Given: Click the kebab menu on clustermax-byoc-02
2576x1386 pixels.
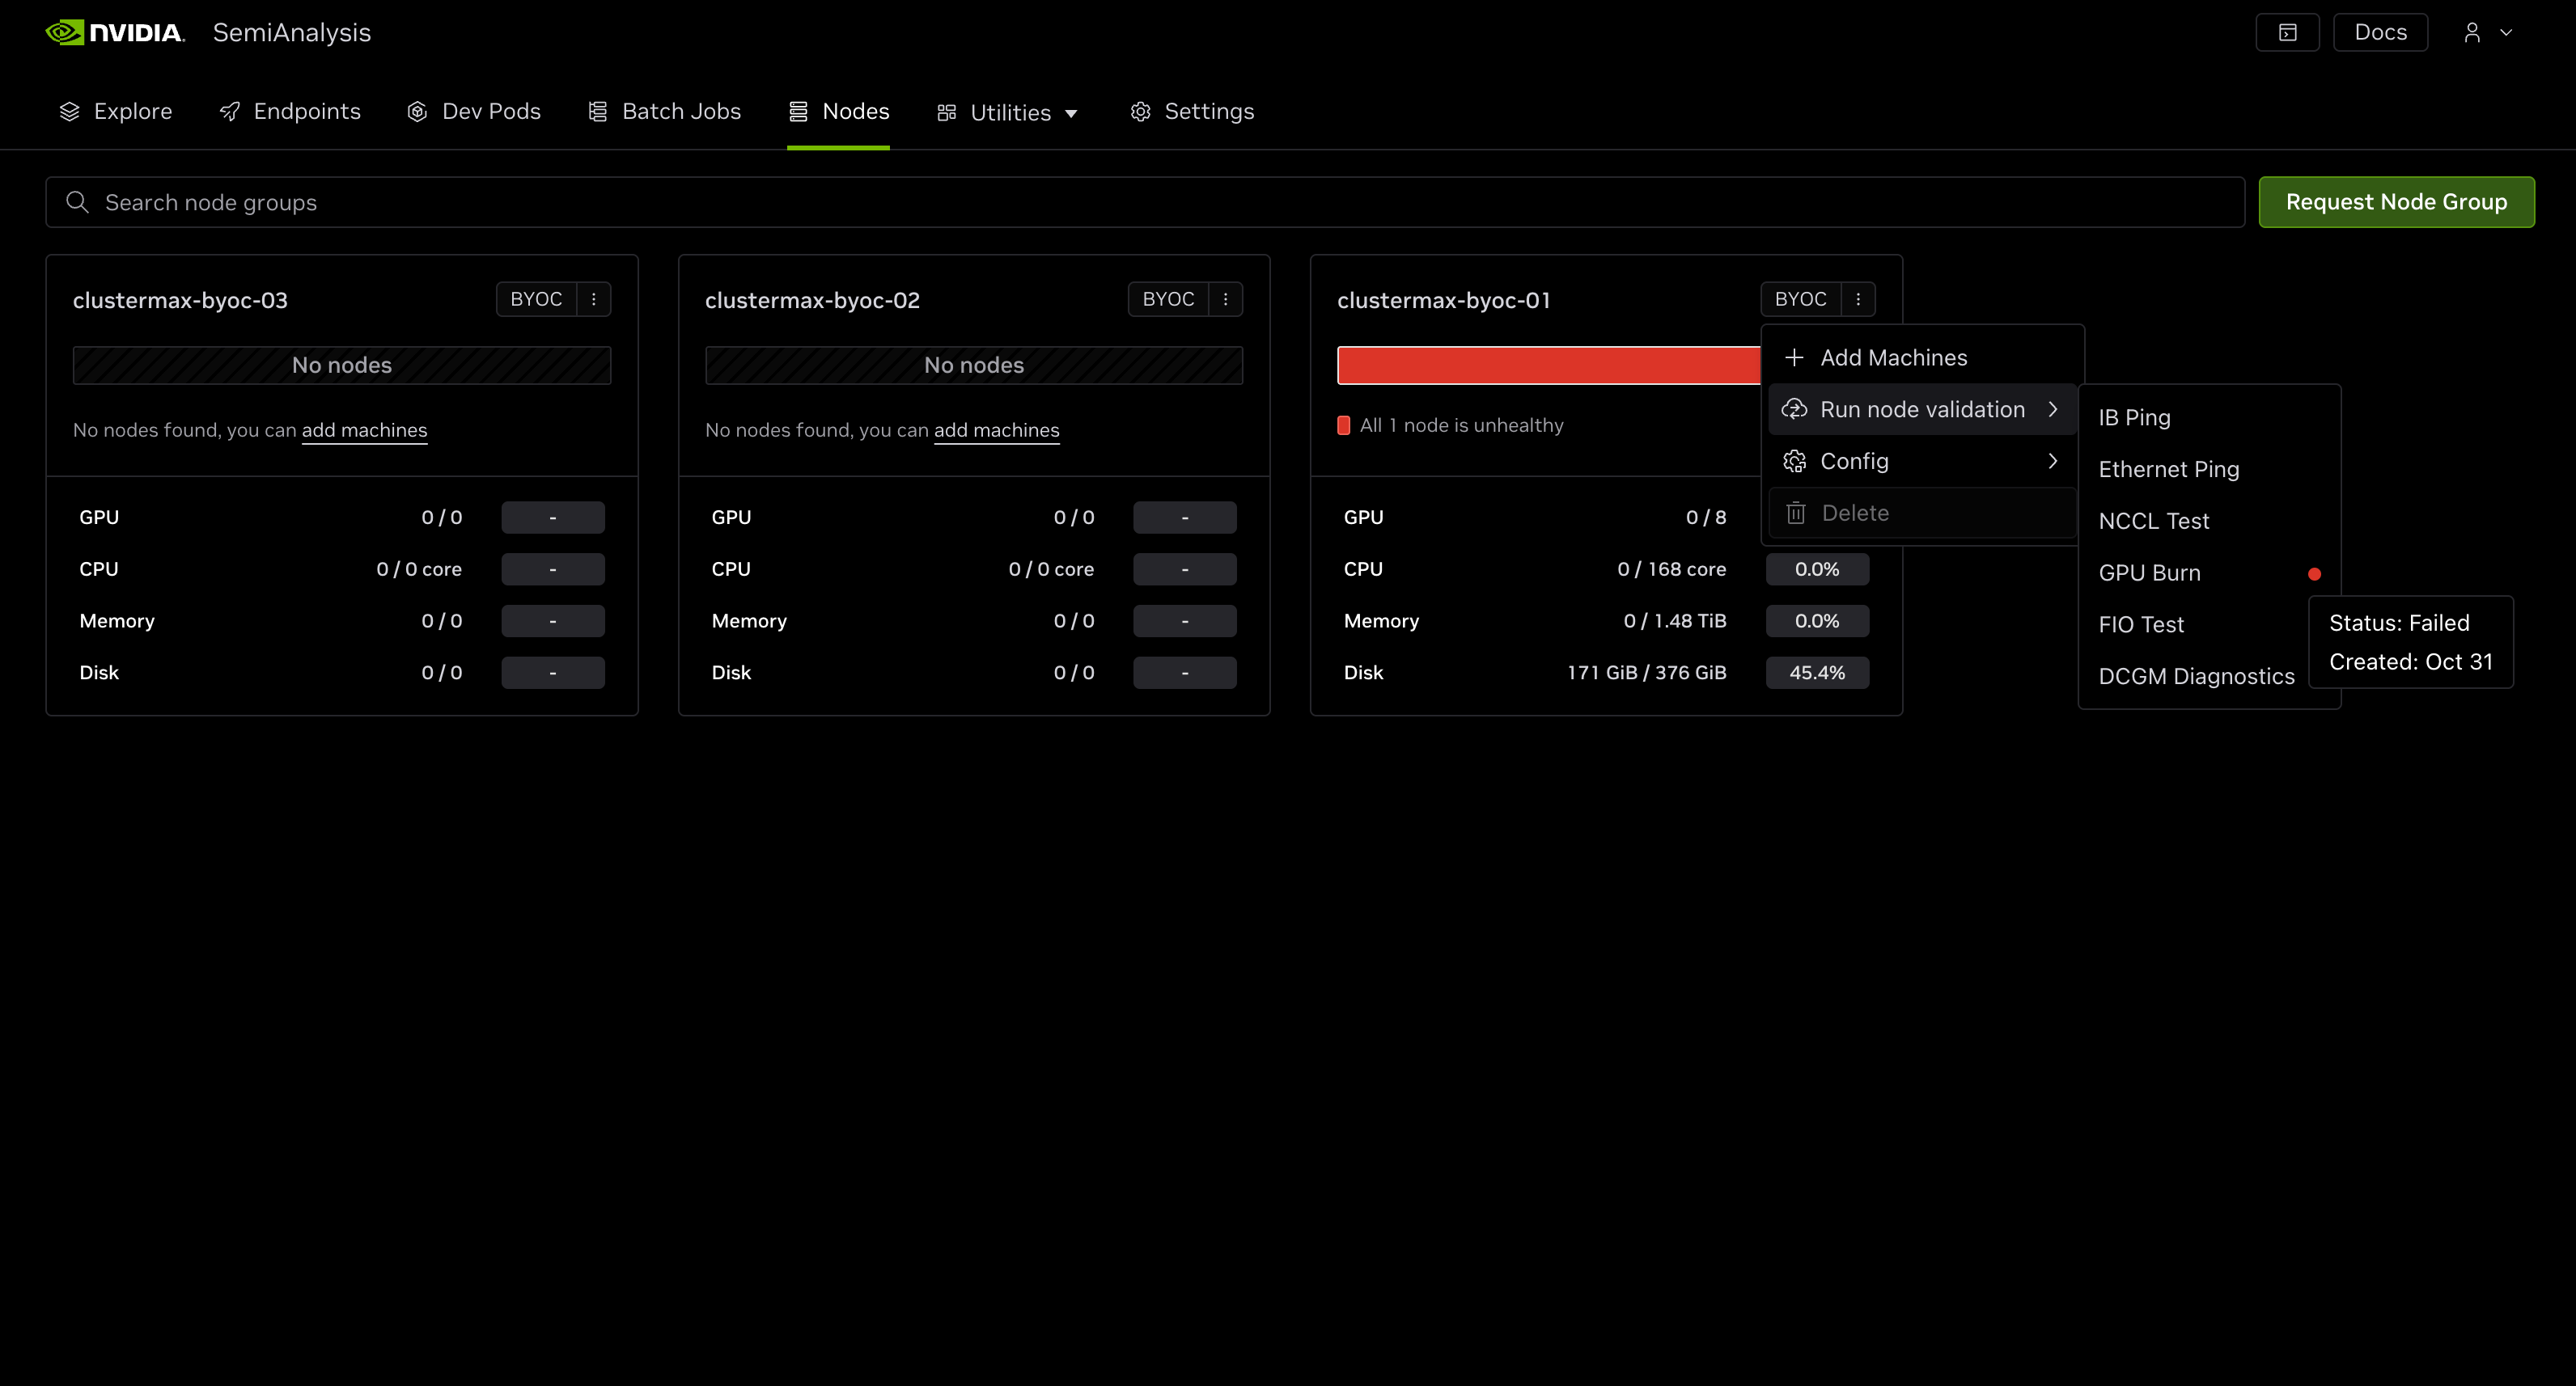Looking at the screenshot, I should 1225,298.
